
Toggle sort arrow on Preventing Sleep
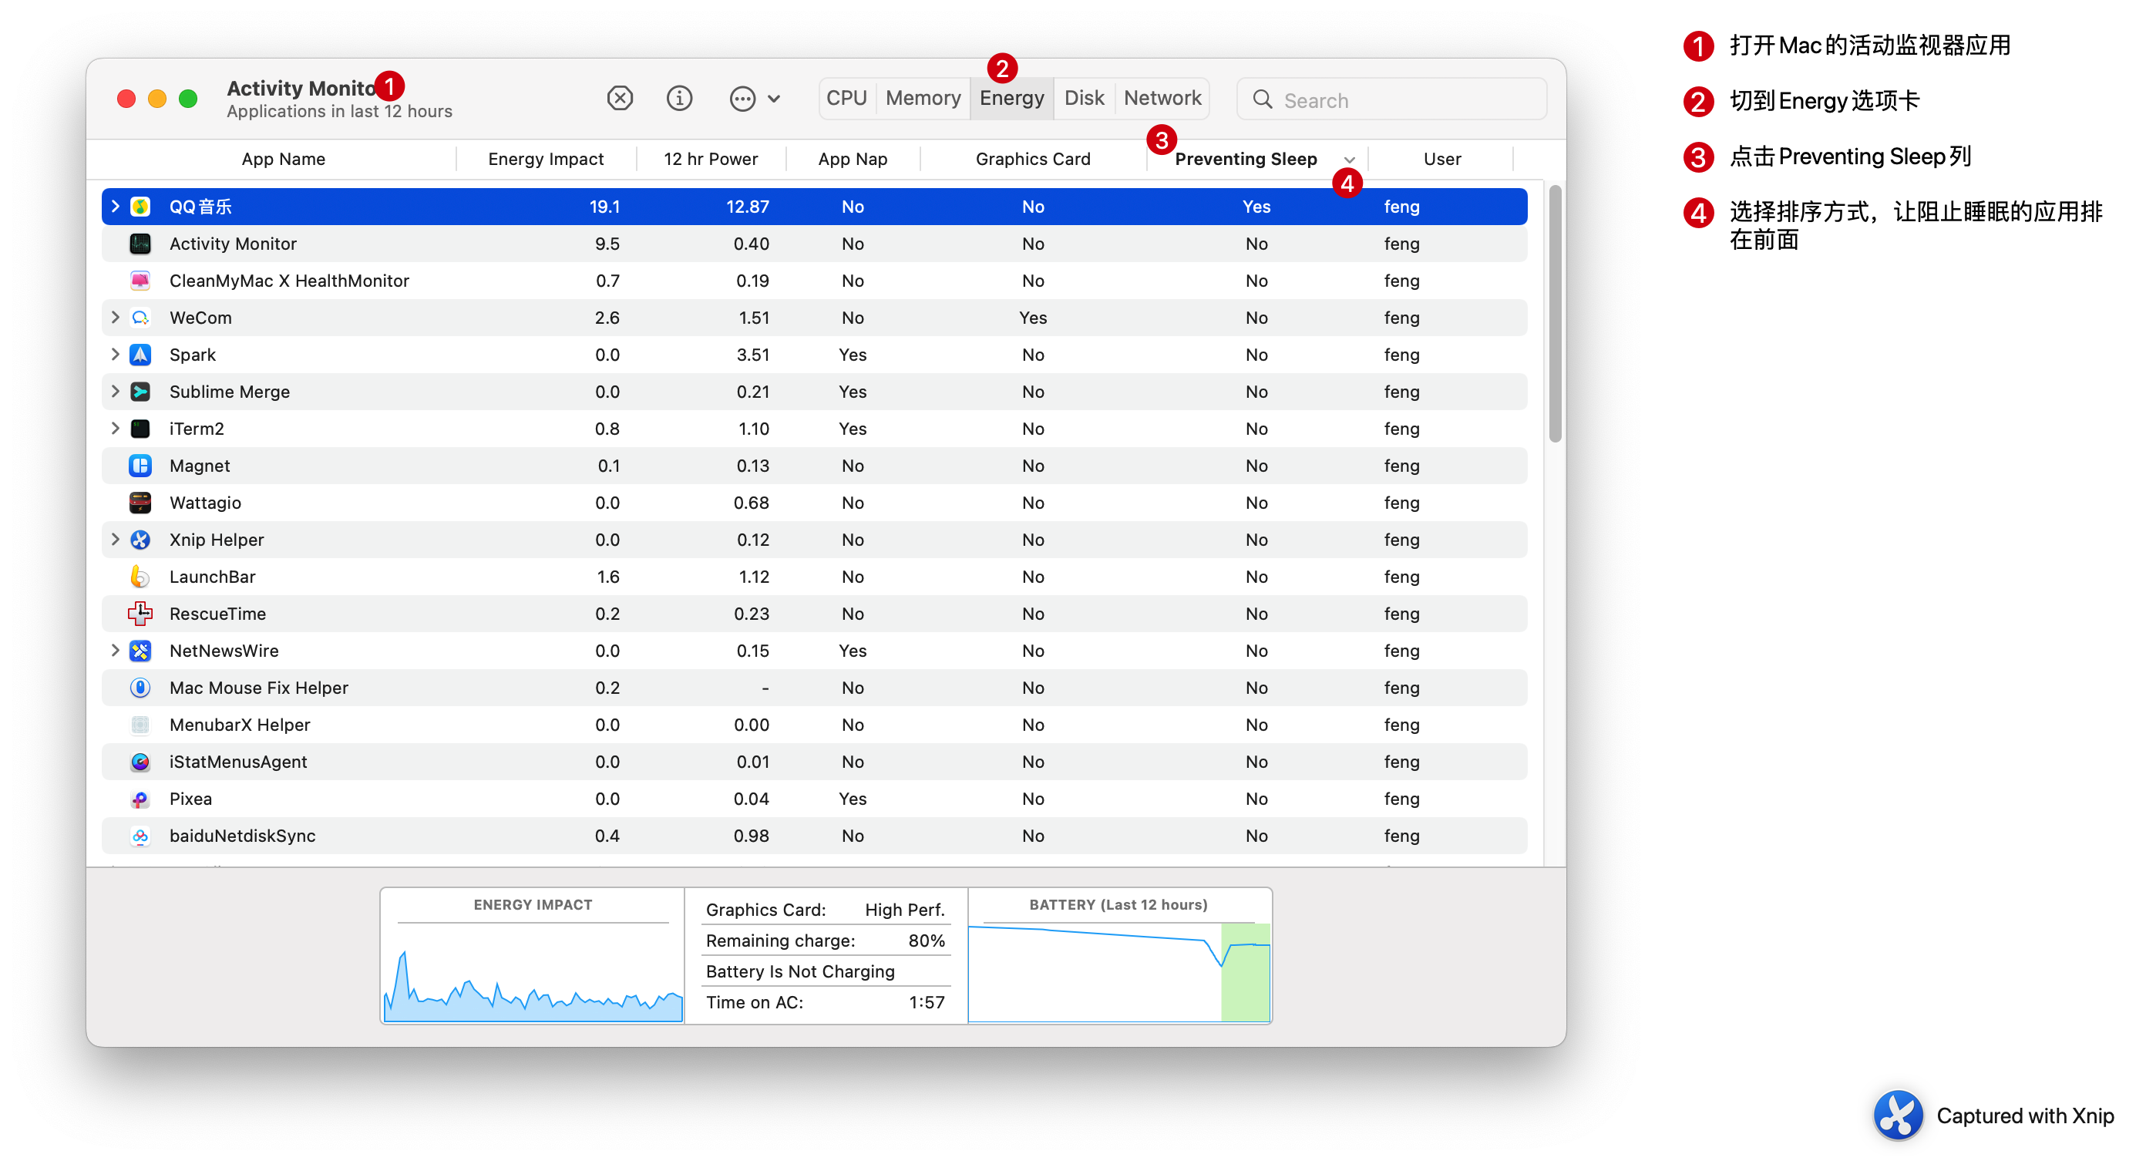pyautogui.click(x=1349, y=159)
